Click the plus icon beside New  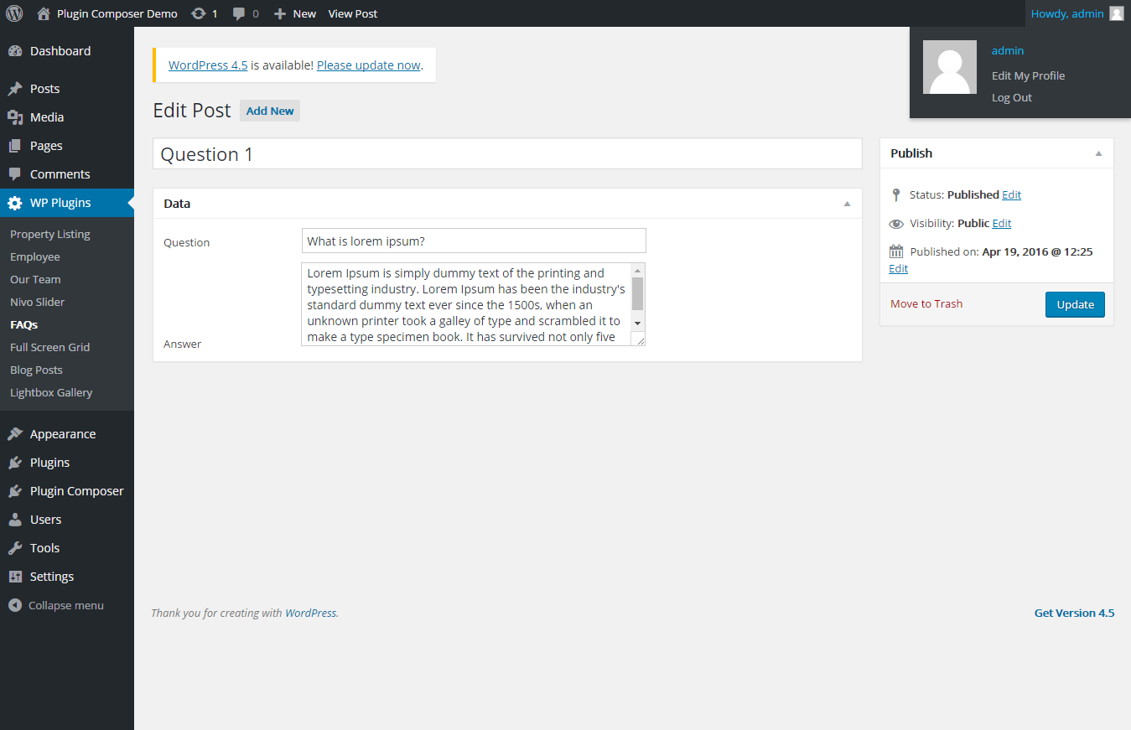[x=281, y=13]
